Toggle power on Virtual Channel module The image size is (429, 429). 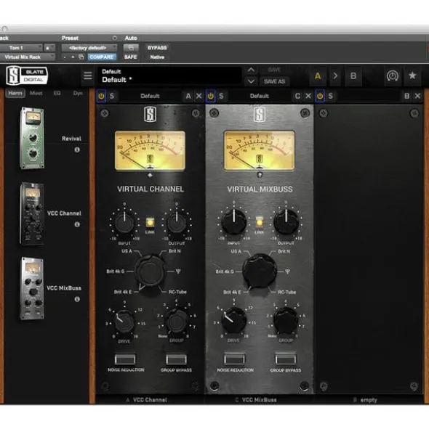(101, 96)
